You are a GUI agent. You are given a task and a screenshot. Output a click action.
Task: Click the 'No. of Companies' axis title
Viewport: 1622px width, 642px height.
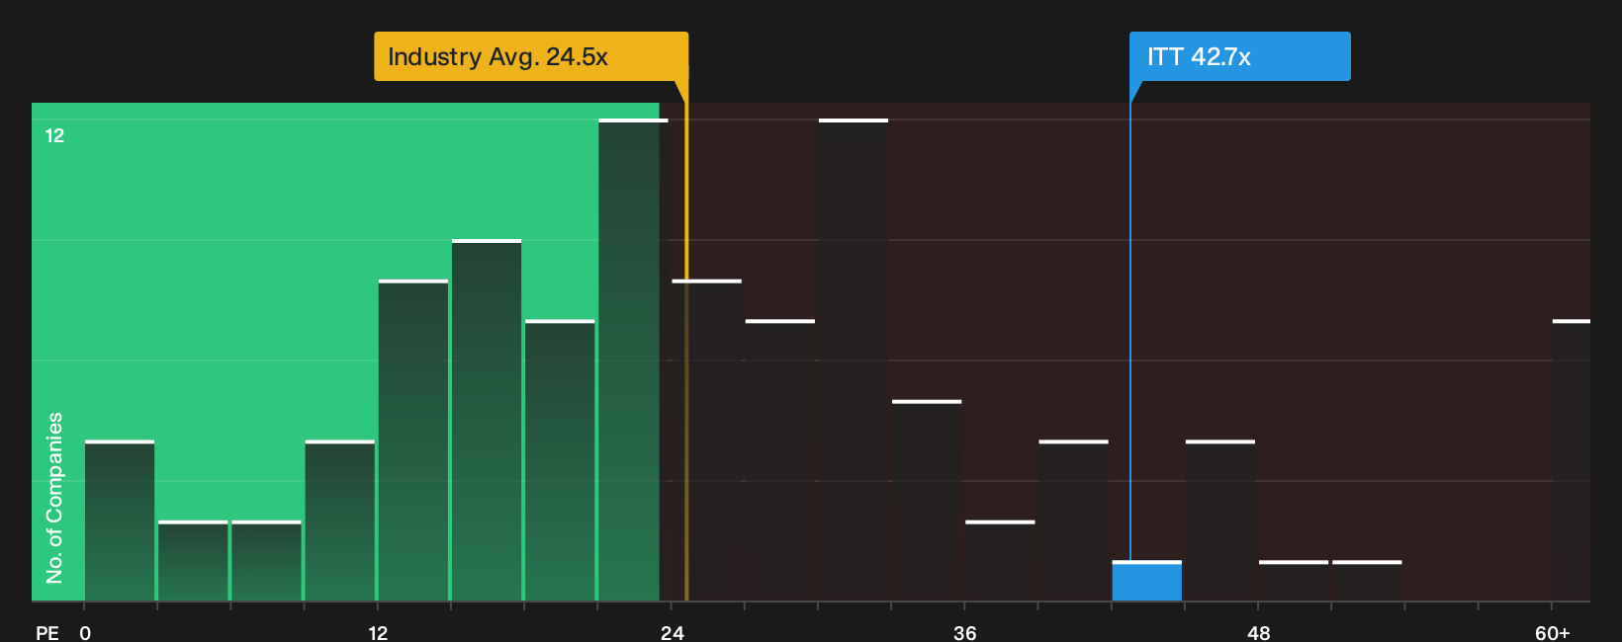[x=54, y=498]
